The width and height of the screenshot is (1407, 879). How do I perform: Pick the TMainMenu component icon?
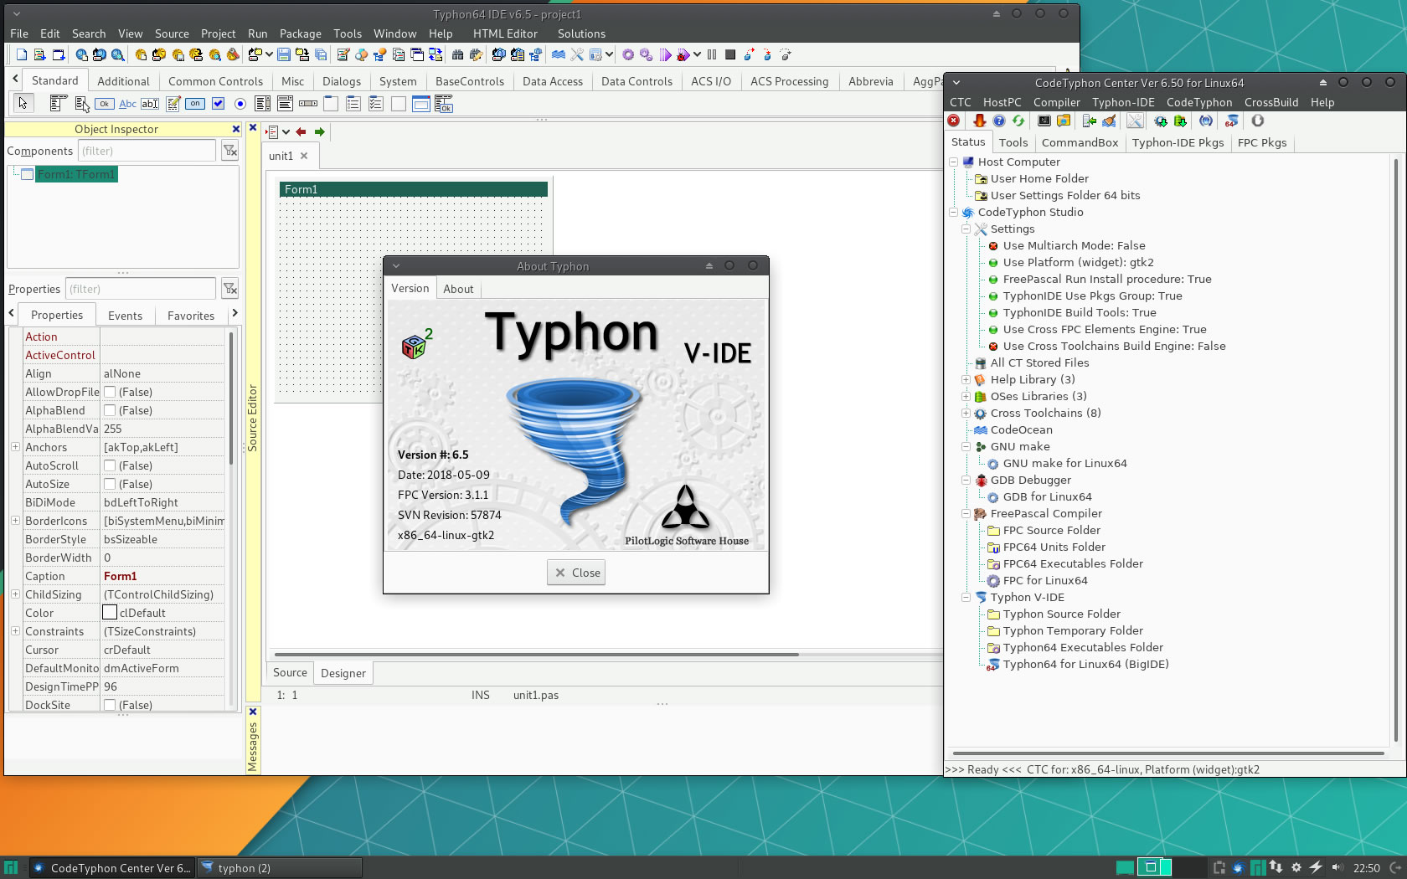(x=59, y=104)
